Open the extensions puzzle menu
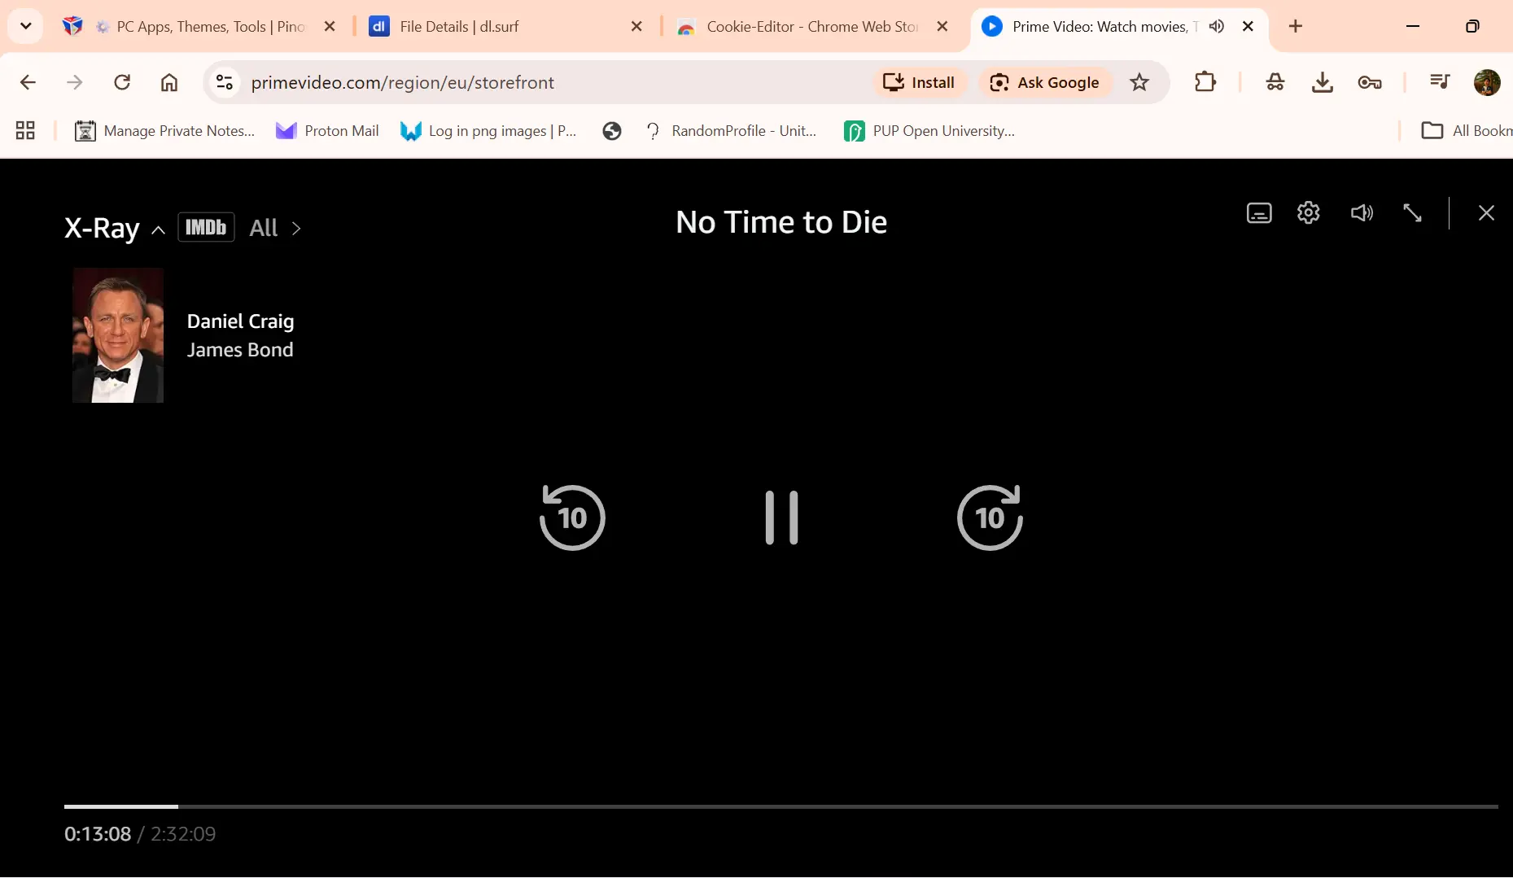Image resolution: width=1513 pixels, height=878 pixels. (1205, 82)
